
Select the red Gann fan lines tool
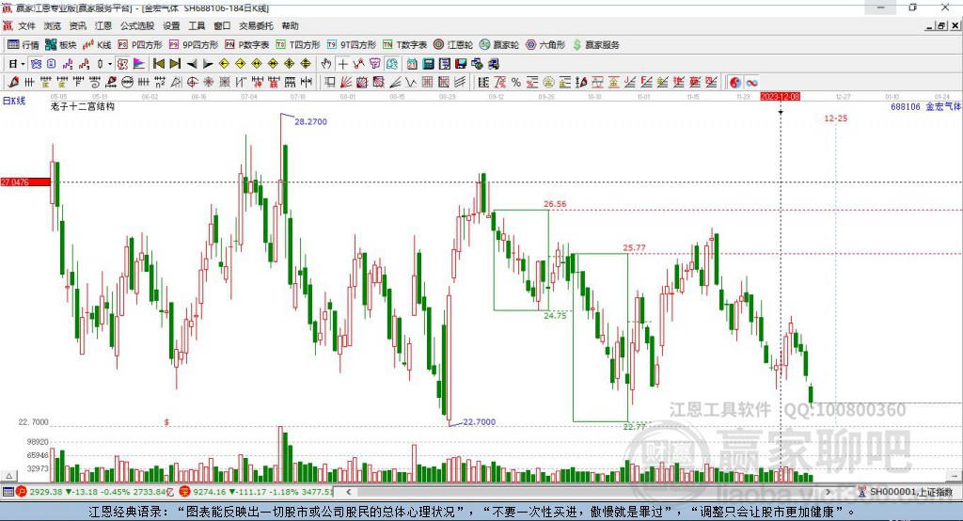point(346,82)
